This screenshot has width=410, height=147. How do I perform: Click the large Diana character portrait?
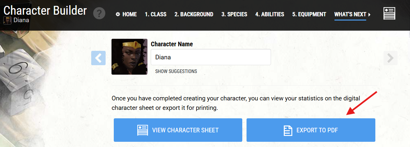pos(129,57)
